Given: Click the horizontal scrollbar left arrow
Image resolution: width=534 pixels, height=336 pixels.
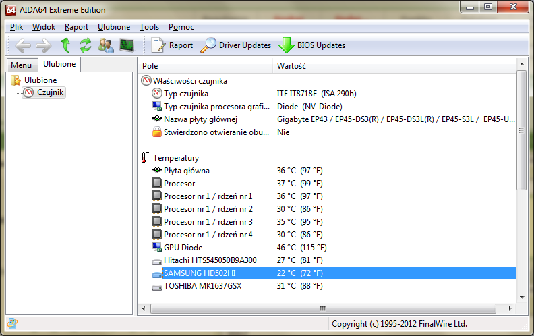Looking at the screenshot, I should point(144,308).
